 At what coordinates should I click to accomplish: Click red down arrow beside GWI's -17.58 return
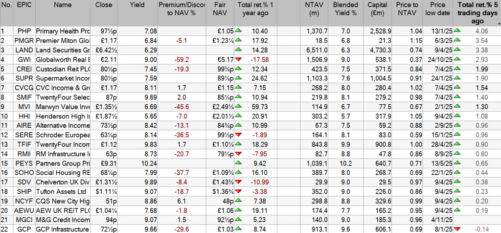pos(239,59)
